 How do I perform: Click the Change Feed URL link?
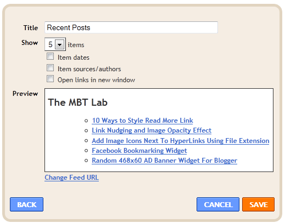[x=72, y=178]
